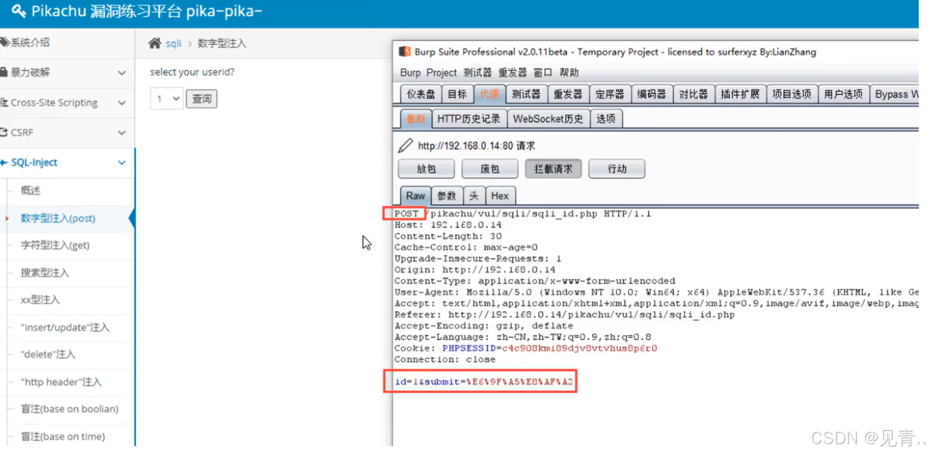The image size is (929, 454).
Task: Select "insert/update"注入 item
Action: click(x=65, y=327)
